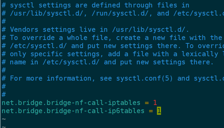Image resolution: width=224 pixels, height=128 pixels.
Task: Click the net.bridge.bridge-nf-call-ip6tables setting text
Action: coord(73,111)
